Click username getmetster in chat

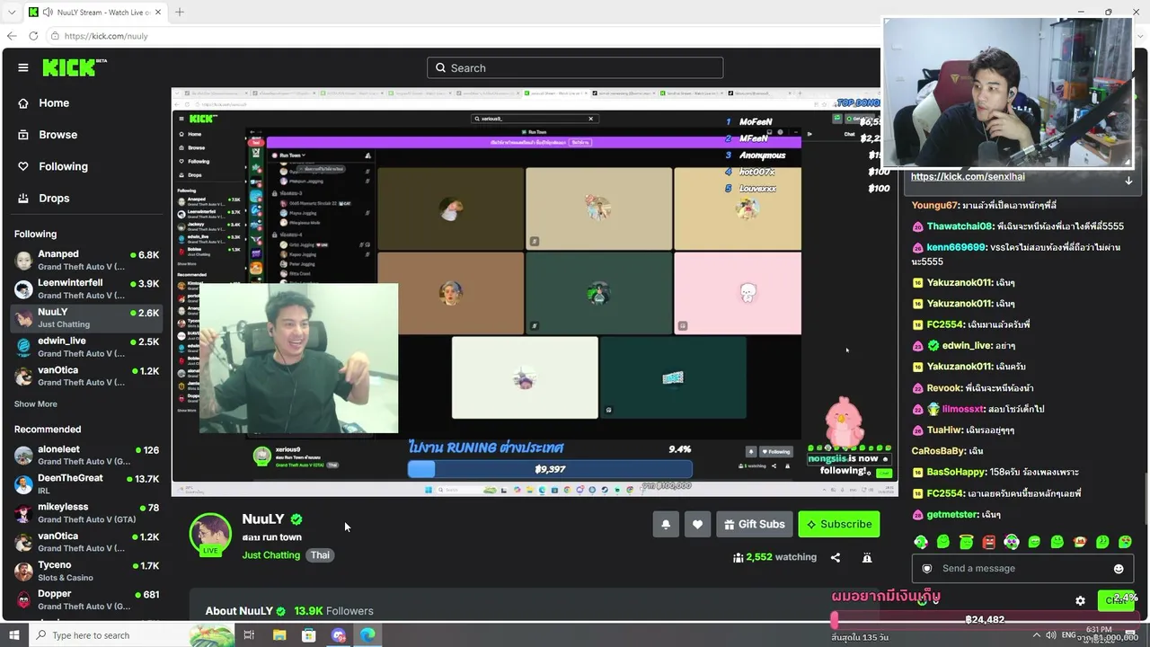951,515
